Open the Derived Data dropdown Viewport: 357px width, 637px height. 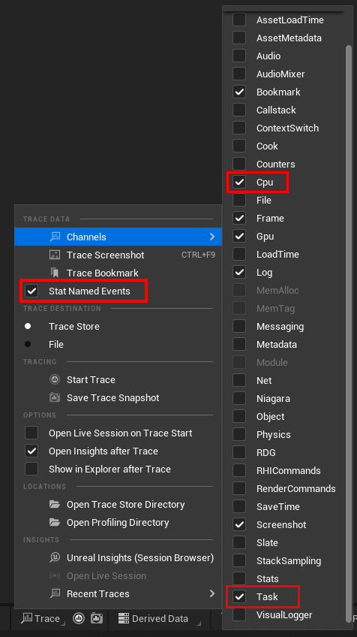[160, 618]
